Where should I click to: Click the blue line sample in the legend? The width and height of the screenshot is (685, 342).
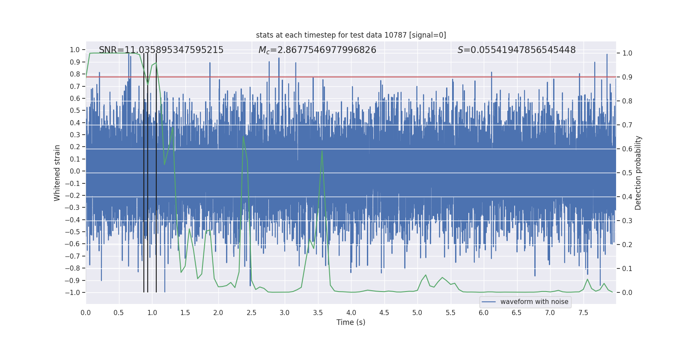pos(488,302)
